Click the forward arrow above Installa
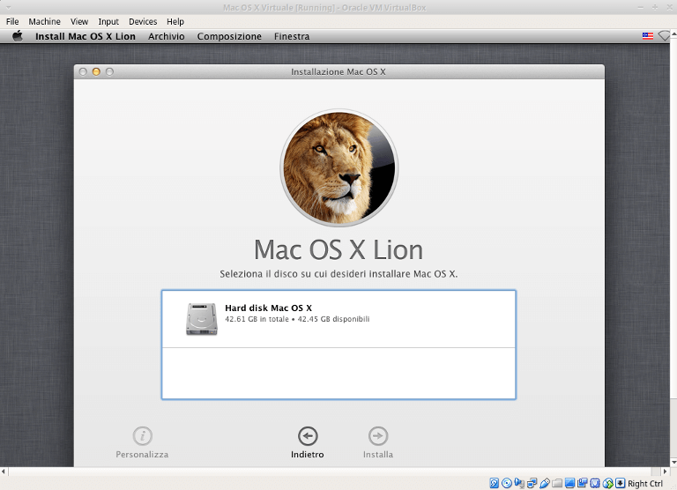 pyautogui.click(x=378, y=436)
